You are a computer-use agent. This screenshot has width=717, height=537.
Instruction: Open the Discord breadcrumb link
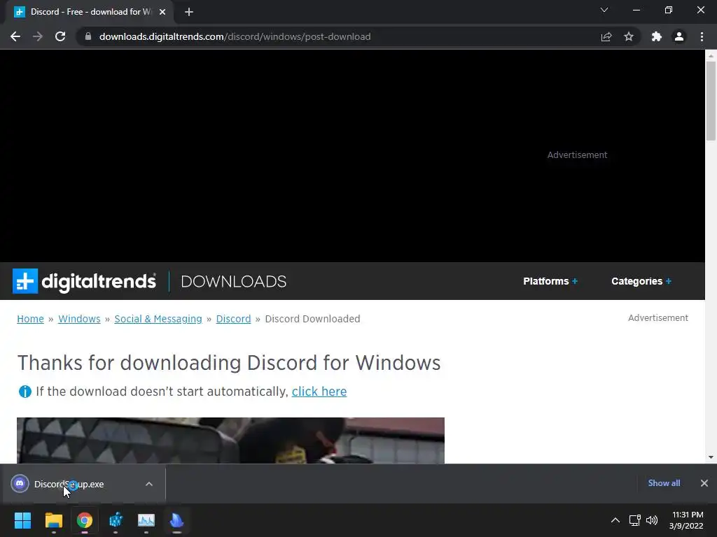(x=233, y=319)
